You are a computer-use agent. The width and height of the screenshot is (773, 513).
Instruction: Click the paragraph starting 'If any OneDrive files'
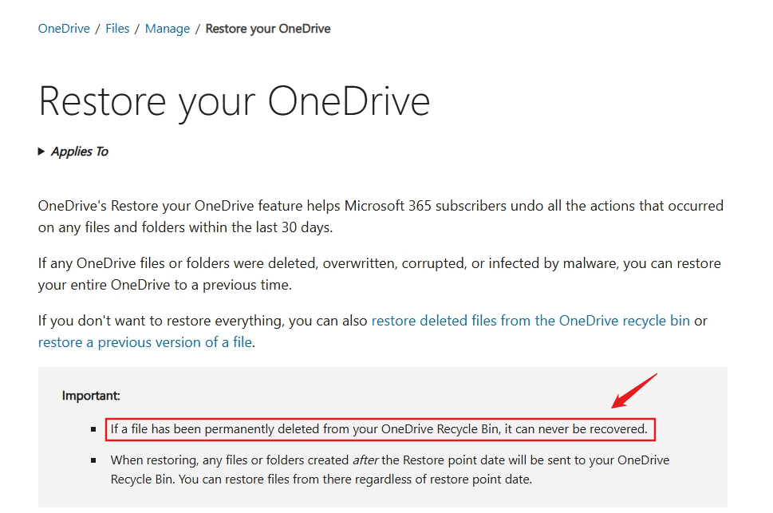click(x=380, y=274)
